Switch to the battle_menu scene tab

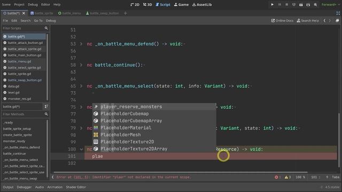point(69,13)
